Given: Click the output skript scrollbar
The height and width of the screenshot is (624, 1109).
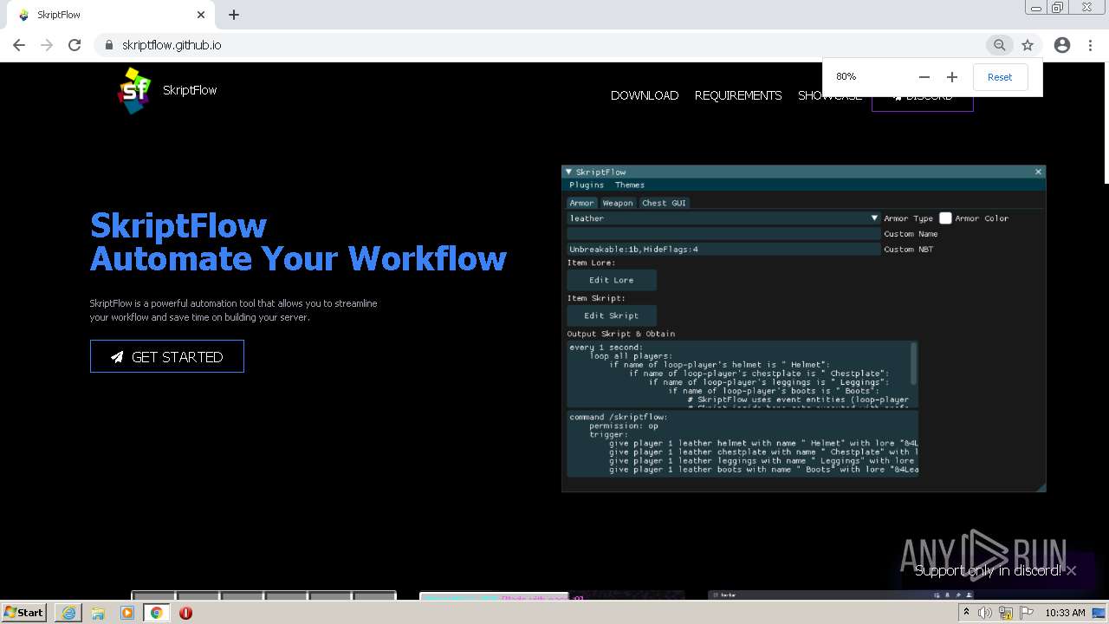Looking at the screenshot, I should (913, 362).
